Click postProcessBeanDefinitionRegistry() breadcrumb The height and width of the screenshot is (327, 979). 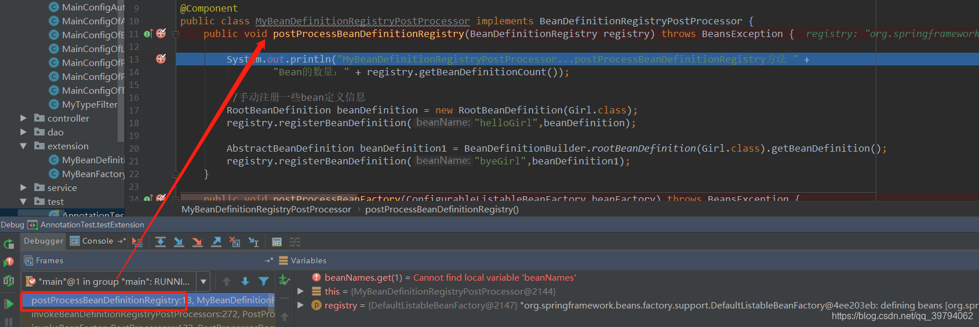pyautogui.click(x=442, y=209)
